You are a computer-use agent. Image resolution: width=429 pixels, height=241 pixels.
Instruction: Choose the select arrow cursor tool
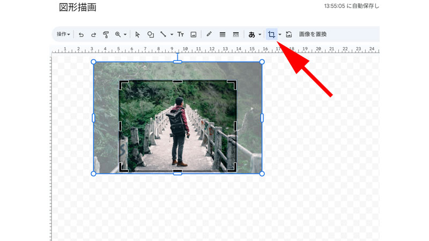point(137,34)
